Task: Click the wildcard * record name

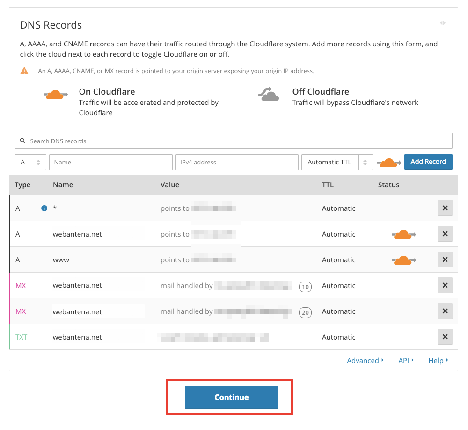Action: pos(55,208)
